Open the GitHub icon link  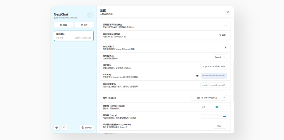click(x=64, y=127)
